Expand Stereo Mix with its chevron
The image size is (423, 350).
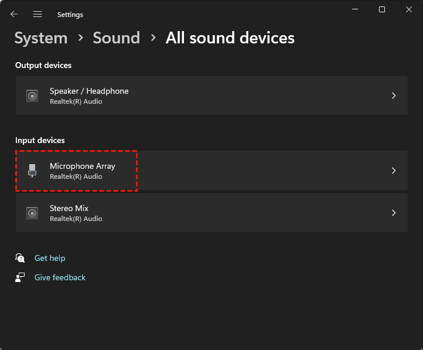pyautogui.click(x=394, y=213)
